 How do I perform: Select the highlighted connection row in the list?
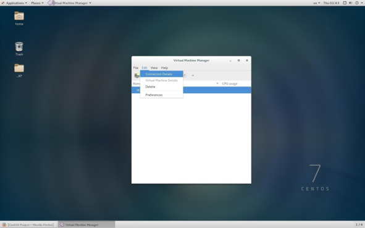[191, 90]
